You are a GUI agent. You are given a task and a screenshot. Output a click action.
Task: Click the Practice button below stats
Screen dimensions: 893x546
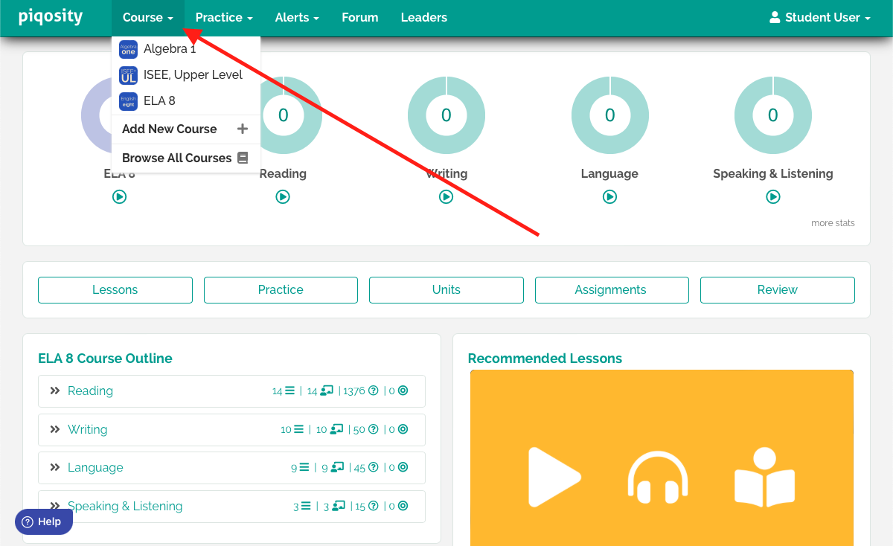click(281, 290)
